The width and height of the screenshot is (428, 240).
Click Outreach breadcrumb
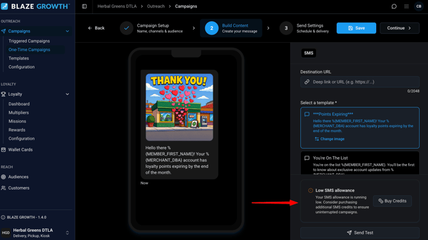(156, 6)
